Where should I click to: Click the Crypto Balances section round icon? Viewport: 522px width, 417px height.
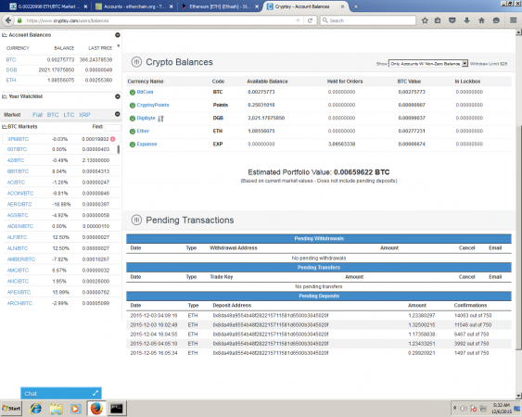(136, 62)
